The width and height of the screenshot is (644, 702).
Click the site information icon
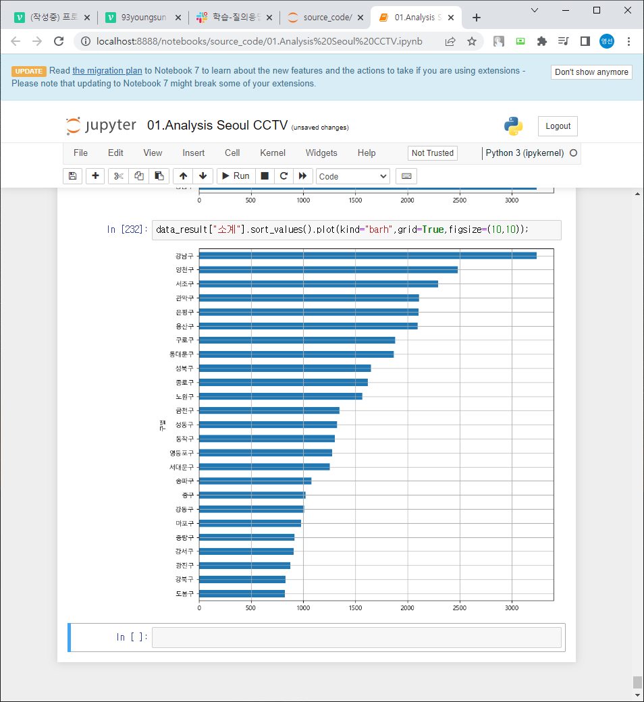coord(85,42)
